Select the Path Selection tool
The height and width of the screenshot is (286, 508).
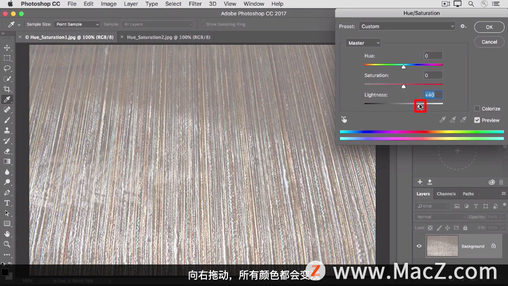pyautogui.click(x=7, y=213)
